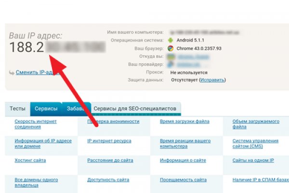This screenshot has width=289, height=193.
Task: Click the Android operating system icon
Action: [170, 40]
